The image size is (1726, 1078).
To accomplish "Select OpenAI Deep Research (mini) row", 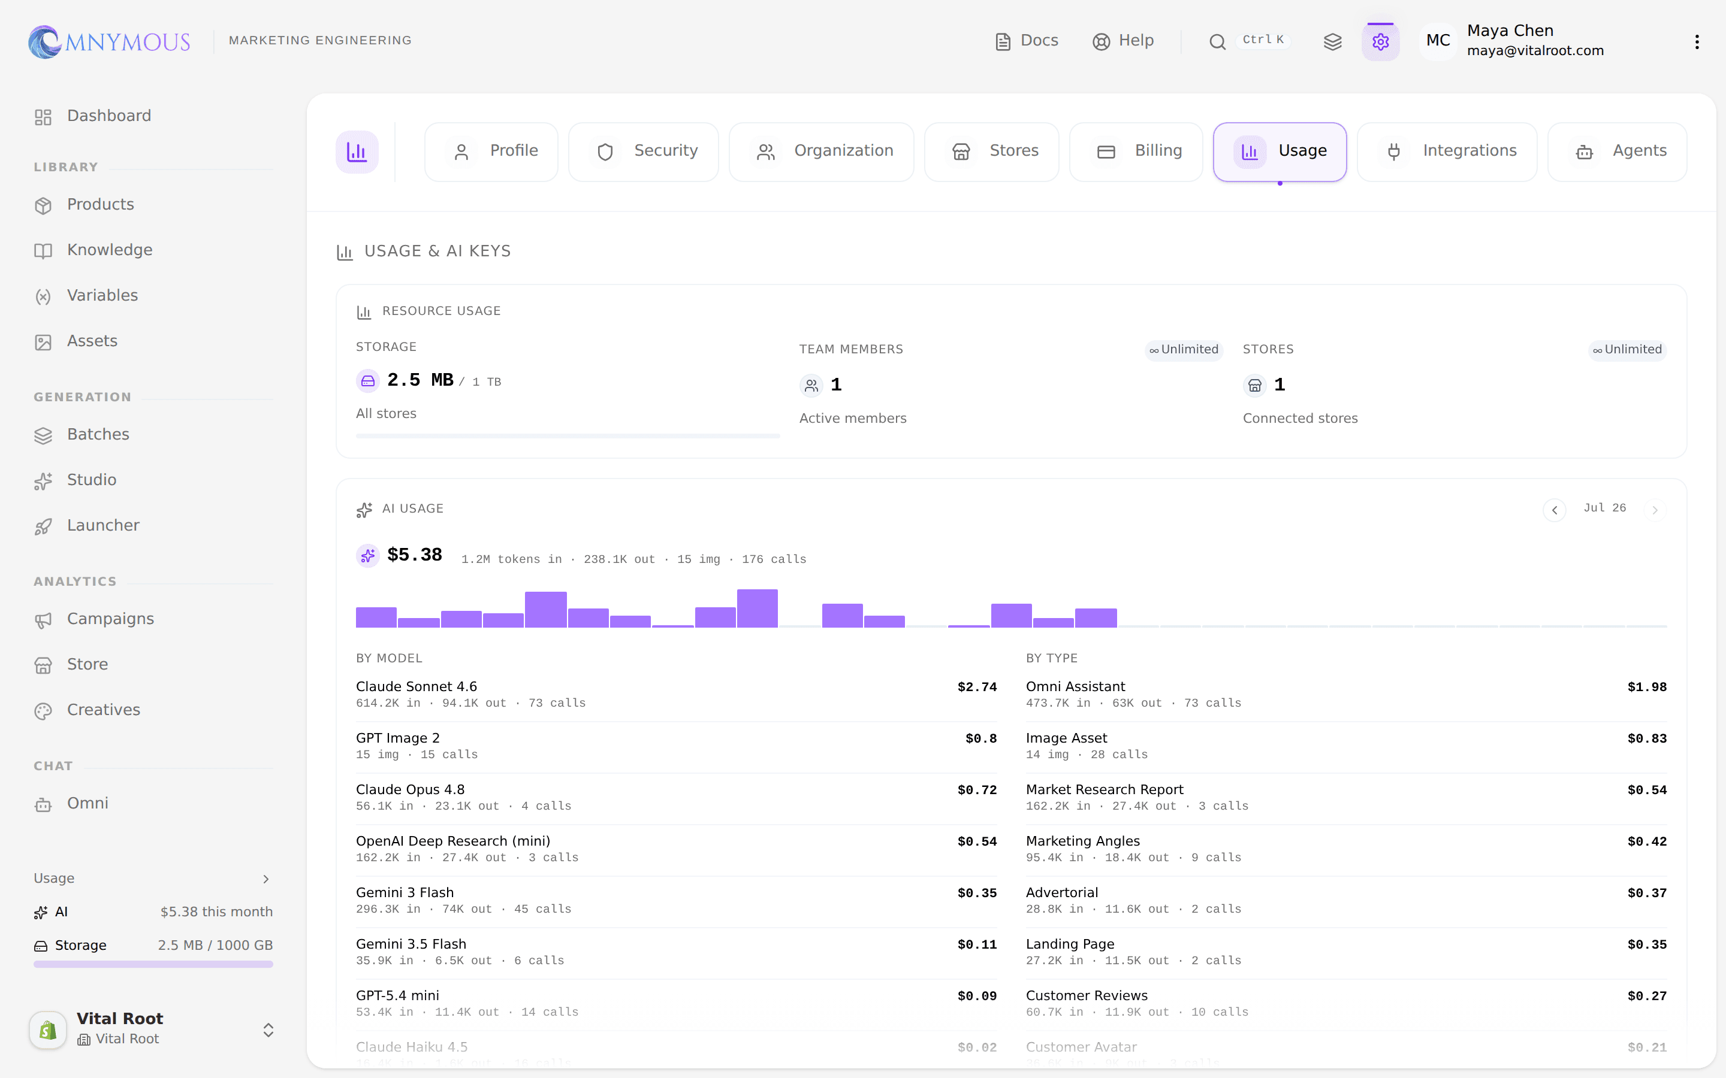I will pyautogui.click(x=676, y=849).
